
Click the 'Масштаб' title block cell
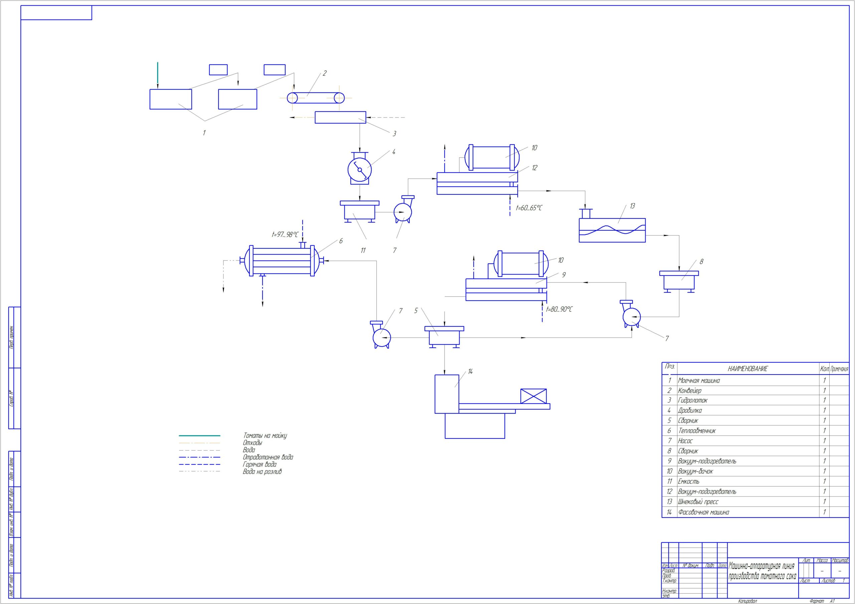[840, 561]
